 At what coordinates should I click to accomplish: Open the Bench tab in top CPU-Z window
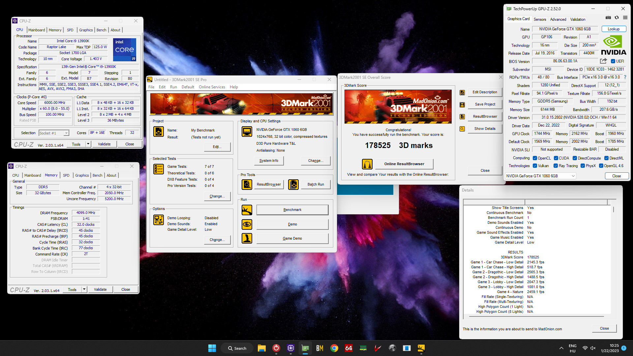pyautogui.click(x=102, y=30)
